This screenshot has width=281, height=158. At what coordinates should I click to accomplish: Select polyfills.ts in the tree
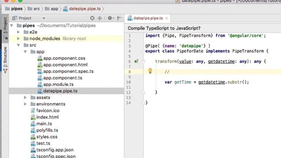pyautogui.click(x=47, y=130)
